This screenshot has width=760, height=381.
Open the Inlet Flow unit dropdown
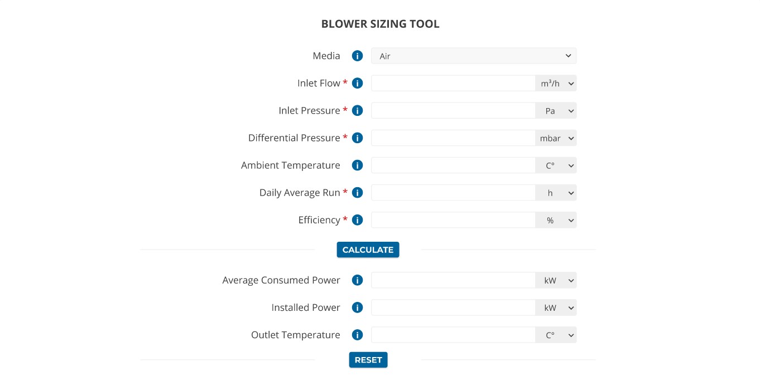(556, 82)
